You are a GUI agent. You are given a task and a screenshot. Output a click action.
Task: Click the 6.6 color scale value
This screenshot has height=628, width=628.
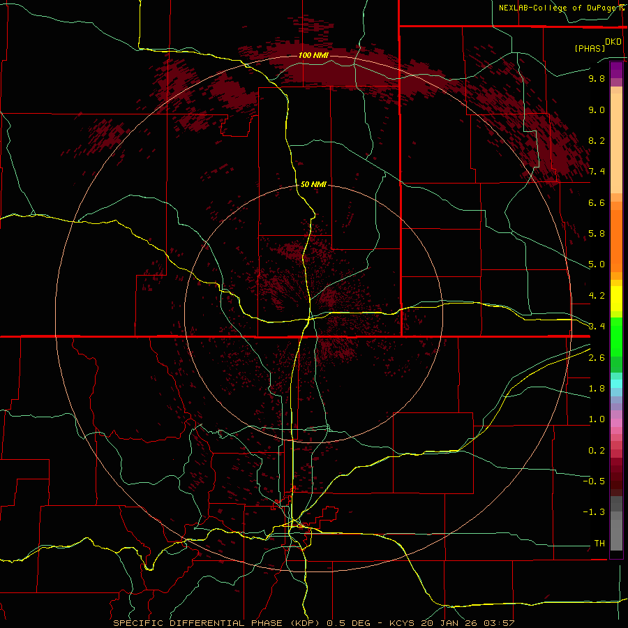[597, 202]
